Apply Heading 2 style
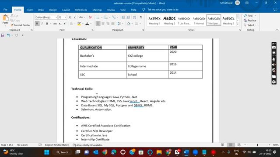 tap(169, 20)
